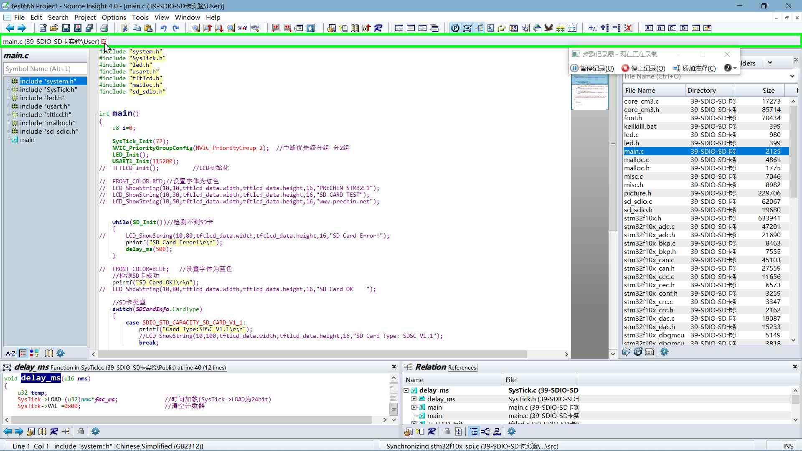Close the delay_ms context panel
The image size is (802, 451).
393,367
